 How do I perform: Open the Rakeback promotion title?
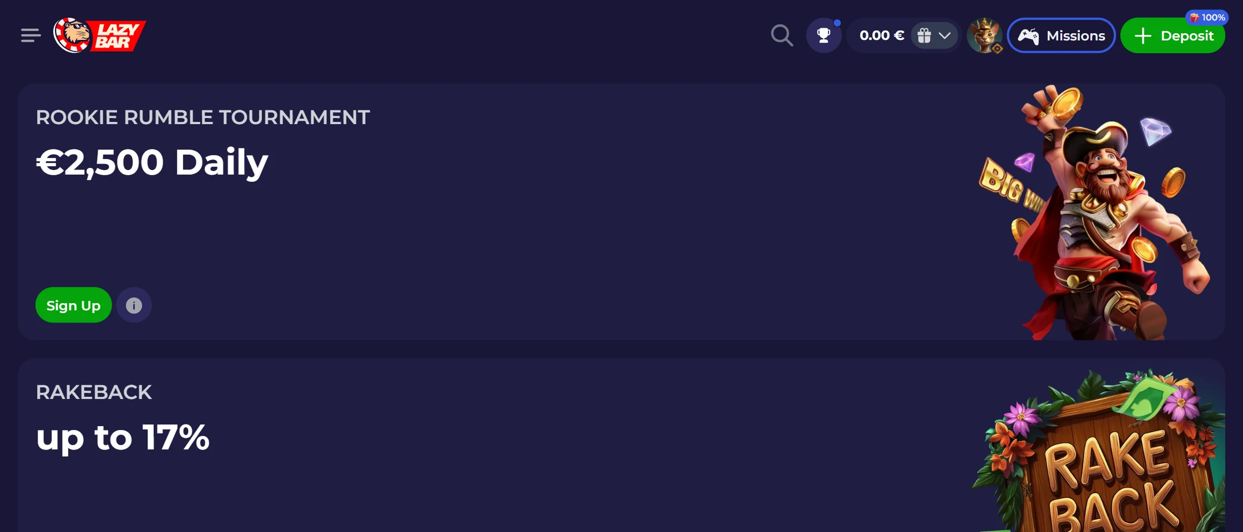click(x=94, y=392)
